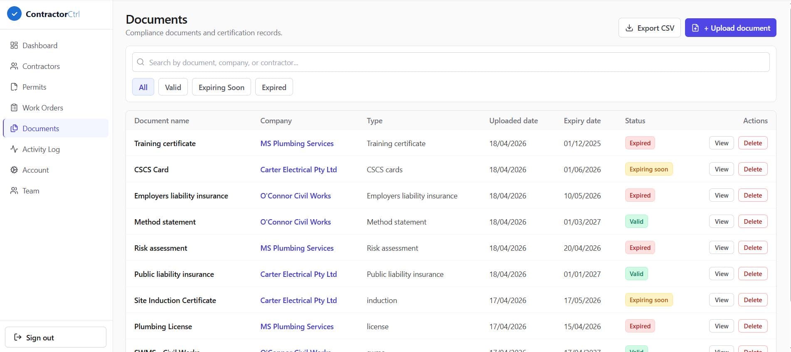Open the Dashboard page
This screenshot has width=791, height=352.
point(56,45)
